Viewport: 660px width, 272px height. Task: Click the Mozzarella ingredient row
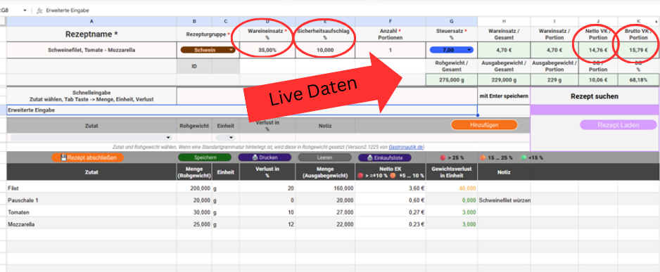tap(333, 224)
